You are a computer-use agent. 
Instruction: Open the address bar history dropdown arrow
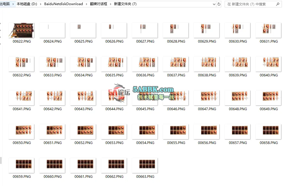click(x=214, y=4)
